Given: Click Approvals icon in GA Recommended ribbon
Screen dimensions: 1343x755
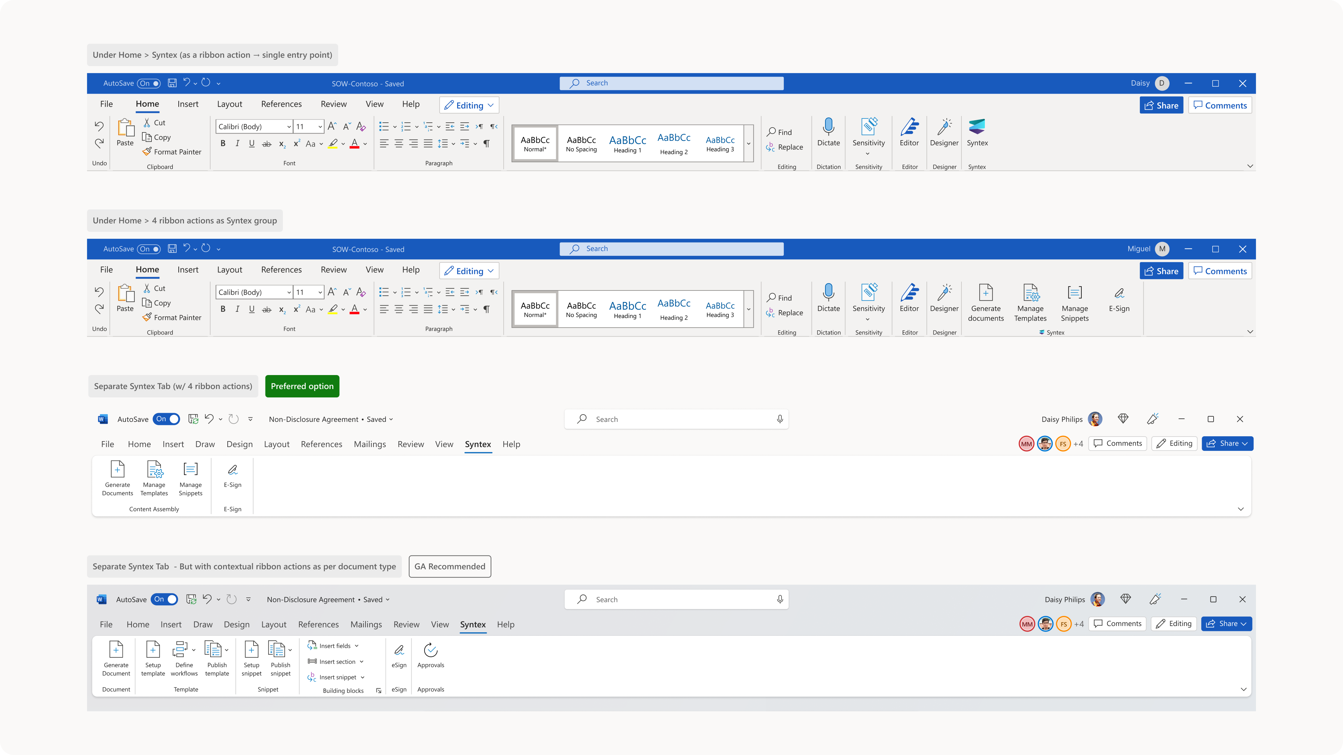Looking at the screenshot, I should [431, 650].
